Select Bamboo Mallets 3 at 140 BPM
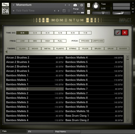The height and width of the screenshot is (134, 135). (35, 111)
